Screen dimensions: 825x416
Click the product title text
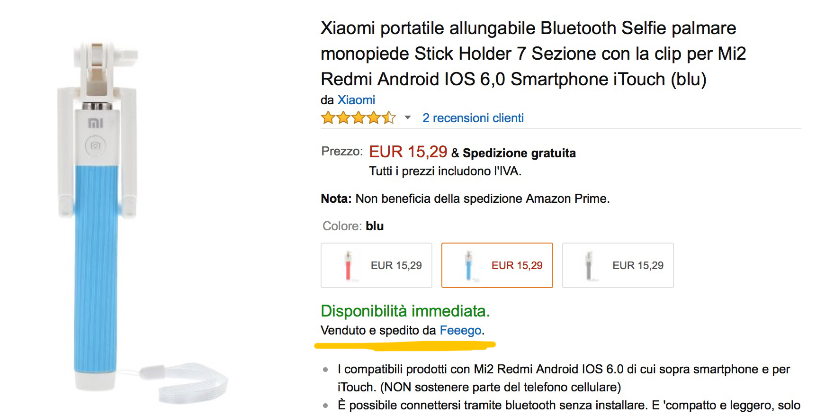pos(533,54)
